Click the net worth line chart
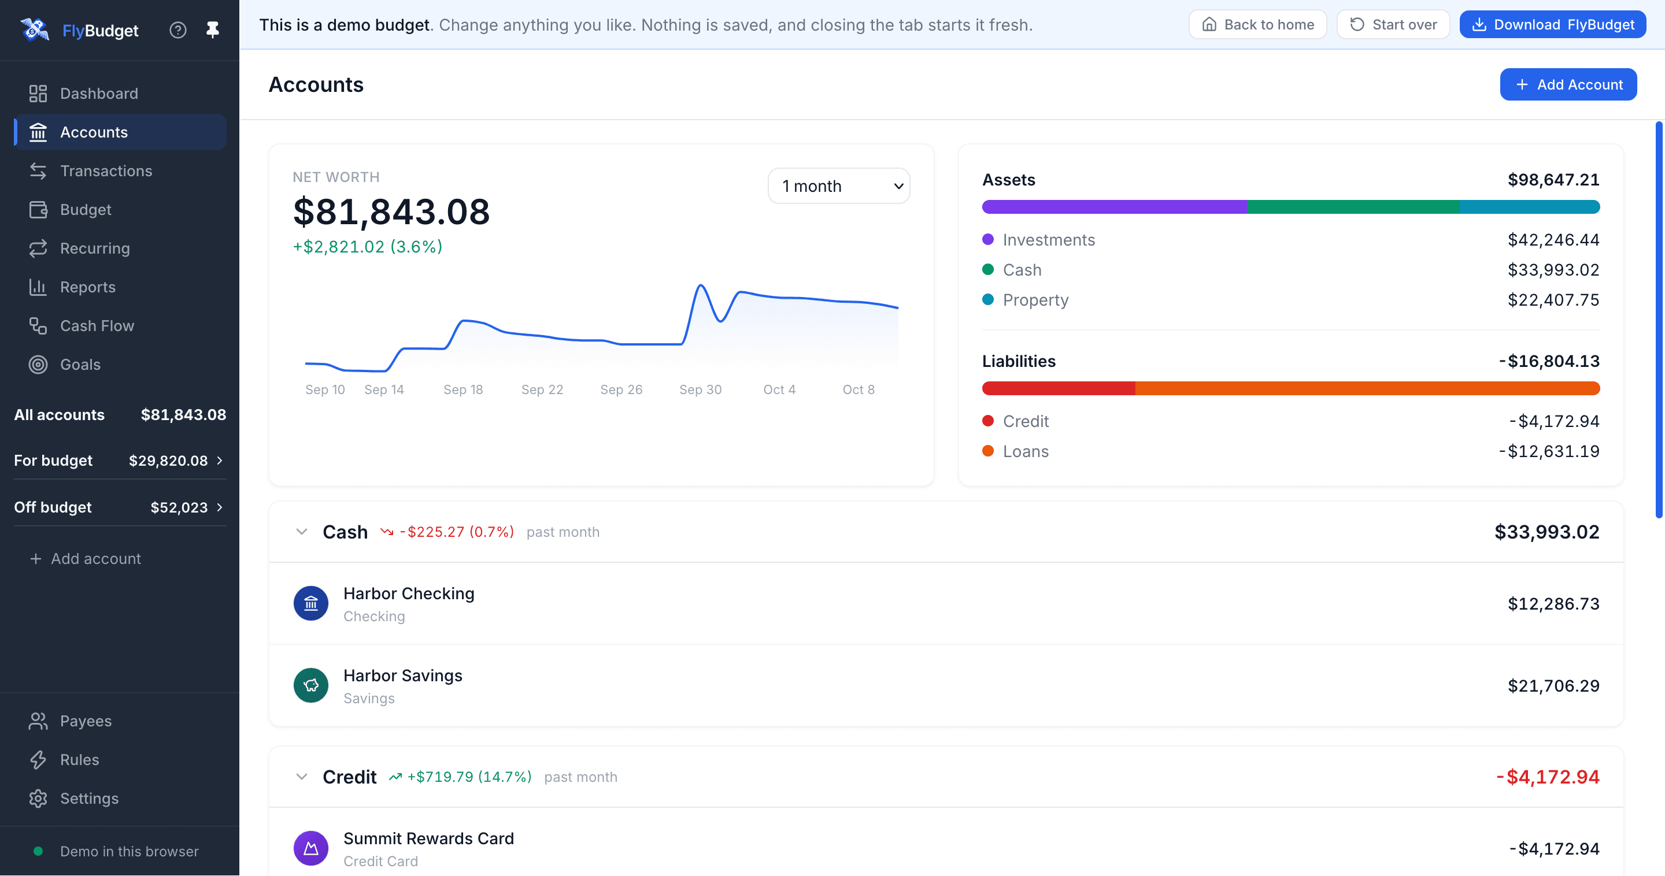1665x876 pixels. (601, 329)
